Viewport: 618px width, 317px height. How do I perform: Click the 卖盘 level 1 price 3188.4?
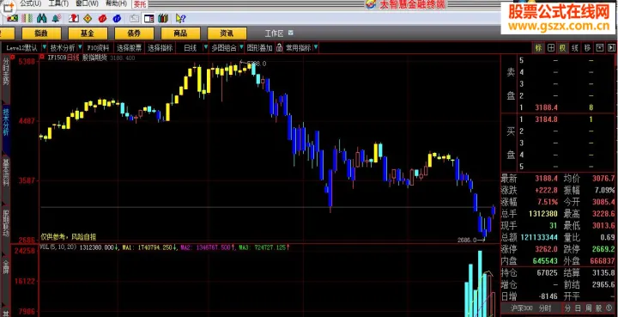[547, 107]
